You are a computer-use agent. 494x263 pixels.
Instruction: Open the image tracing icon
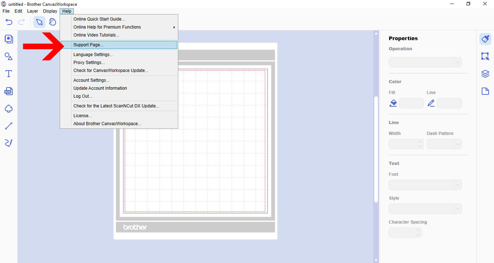click(9, 109)
